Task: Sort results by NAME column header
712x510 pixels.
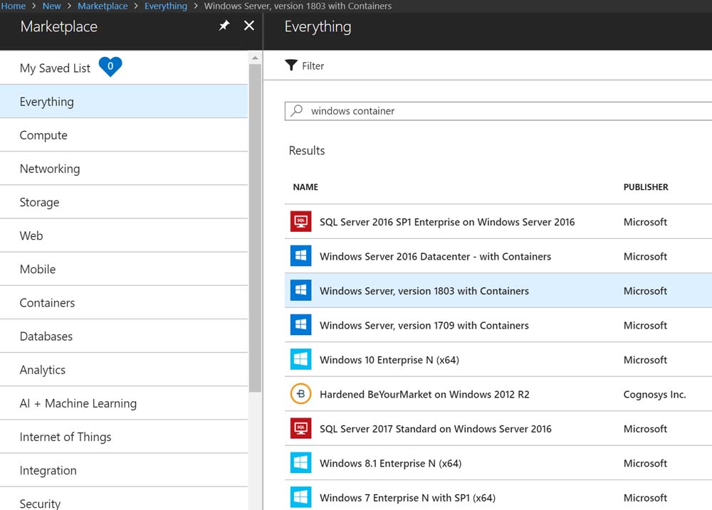Action: 305,187
